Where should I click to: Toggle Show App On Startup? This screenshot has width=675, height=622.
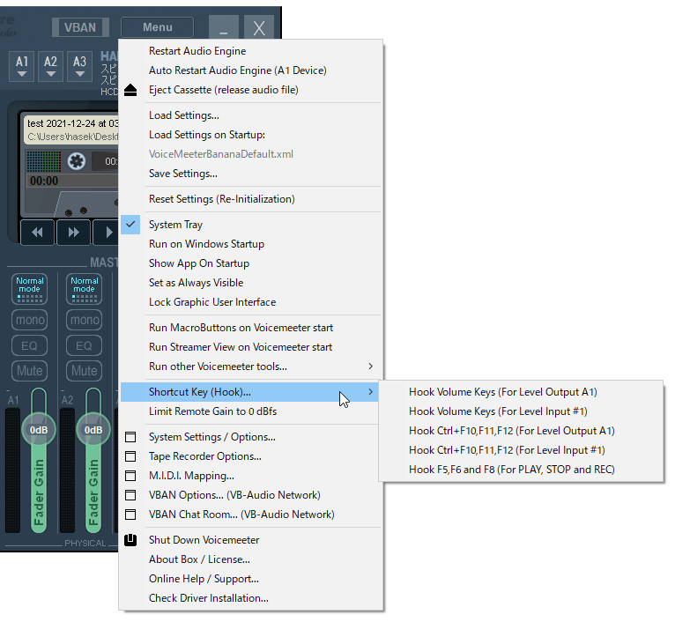coord(250,263)
